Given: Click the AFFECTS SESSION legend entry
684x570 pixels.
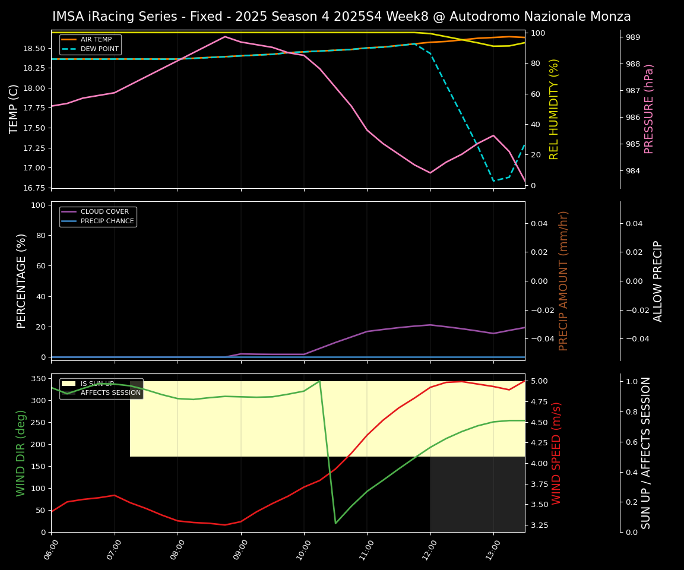Looking at the screenshot, I should pos(110,392).
